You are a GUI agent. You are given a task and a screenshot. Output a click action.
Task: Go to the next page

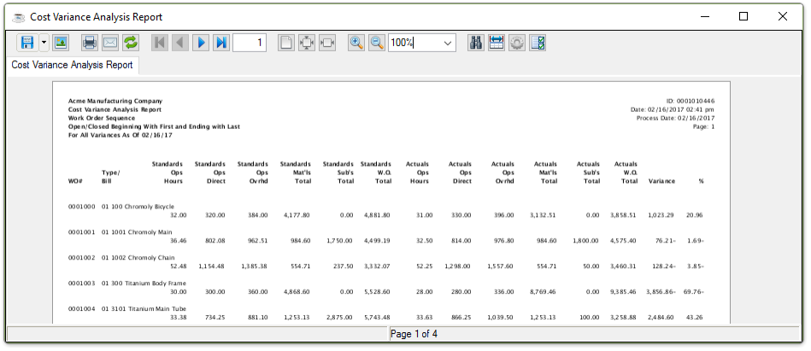[x=201, y=42]
